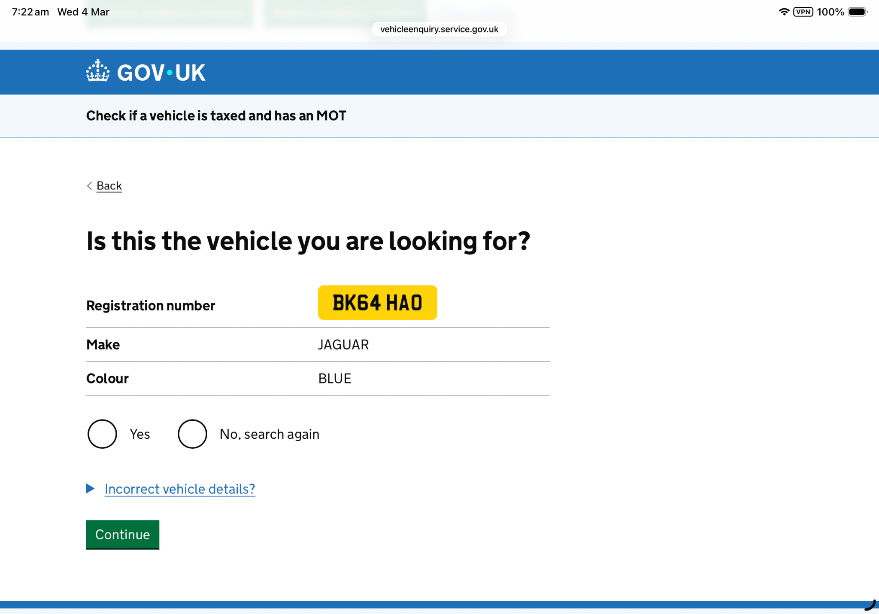Click the back chevron arrow icon
The height and width of the screenshot is (614, 879).
[x=89, y=186]
